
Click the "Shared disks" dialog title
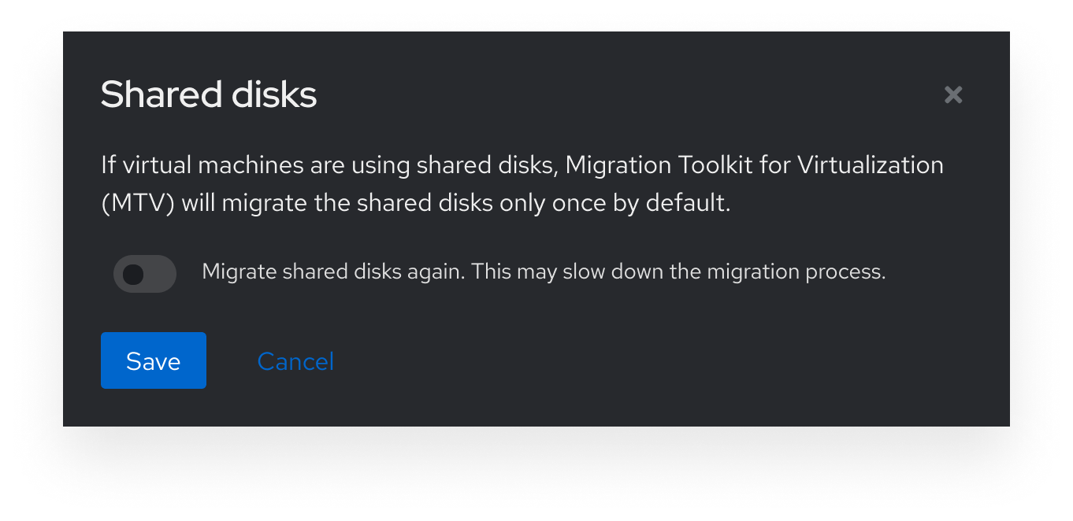point(209,94)
